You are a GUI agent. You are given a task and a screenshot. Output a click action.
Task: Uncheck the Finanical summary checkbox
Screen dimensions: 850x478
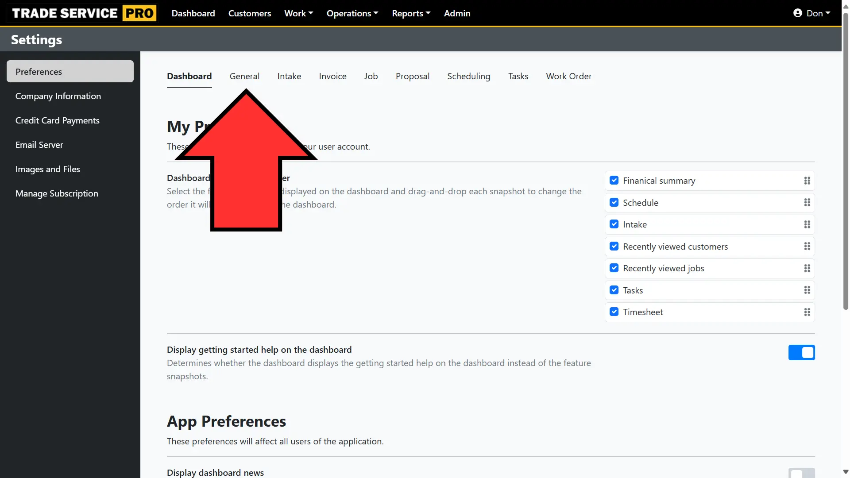(614, 181)
